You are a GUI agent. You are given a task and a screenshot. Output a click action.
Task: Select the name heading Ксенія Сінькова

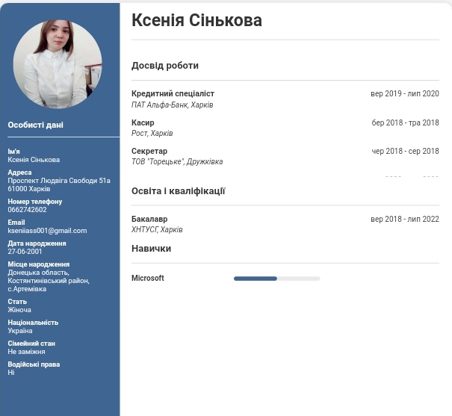coord(196,21)
